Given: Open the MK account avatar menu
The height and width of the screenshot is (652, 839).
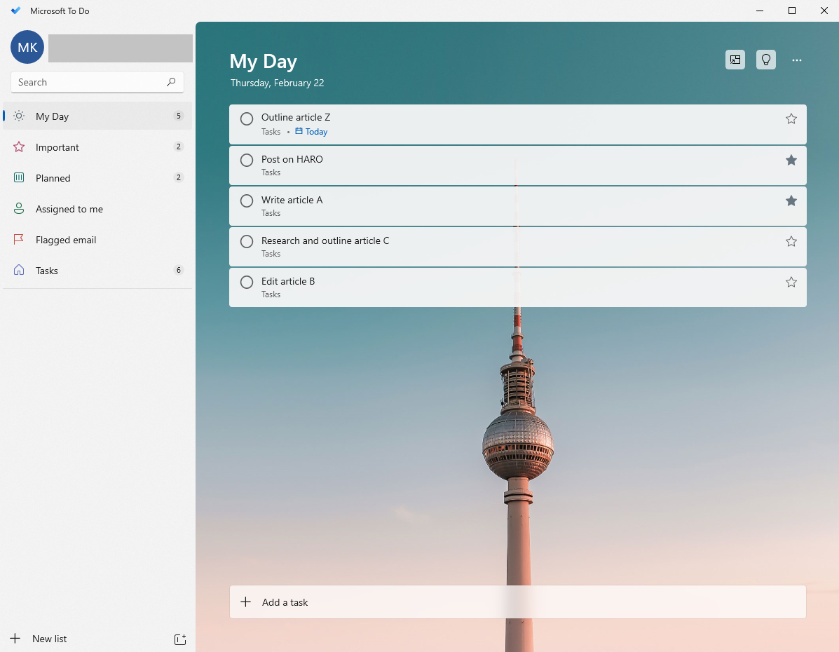Looking at the screenshot, I should point(27,47).
